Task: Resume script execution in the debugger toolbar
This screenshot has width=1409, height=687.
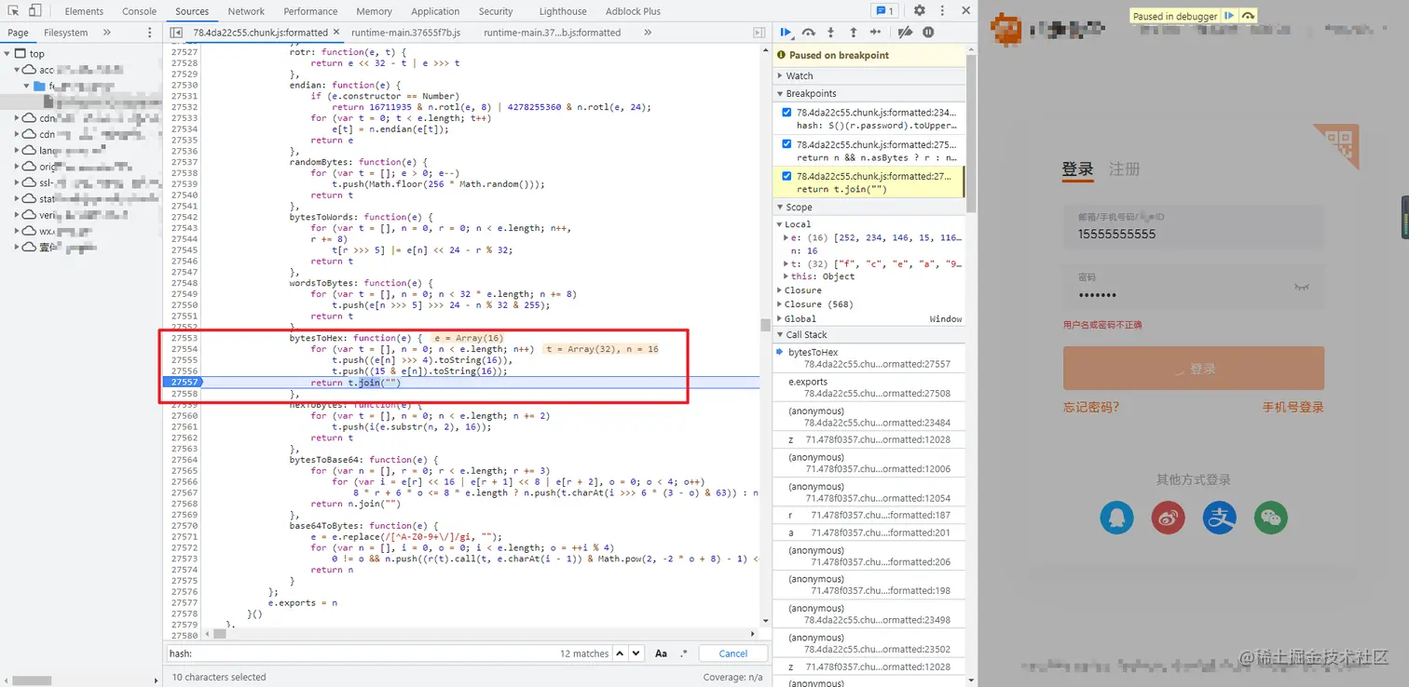Action: pos(786,33)
